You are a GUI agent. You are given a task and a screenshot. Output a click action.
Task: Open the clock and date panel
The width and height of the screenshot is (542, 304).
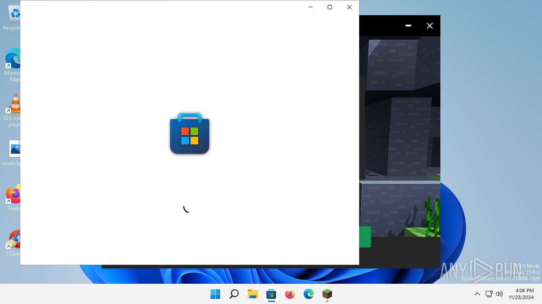tap(521, 294)
